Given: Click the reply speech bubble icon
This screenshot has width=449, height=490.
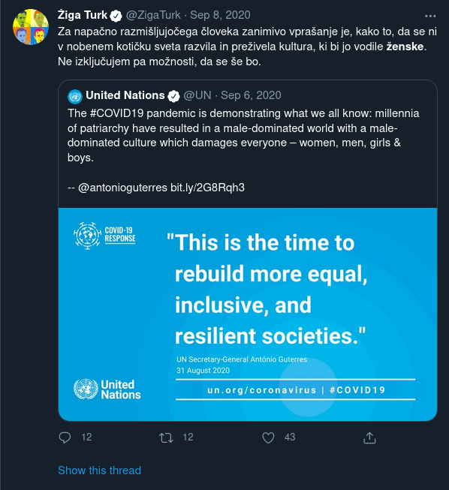Looking at the screenshot, I should tap(65, 437).
